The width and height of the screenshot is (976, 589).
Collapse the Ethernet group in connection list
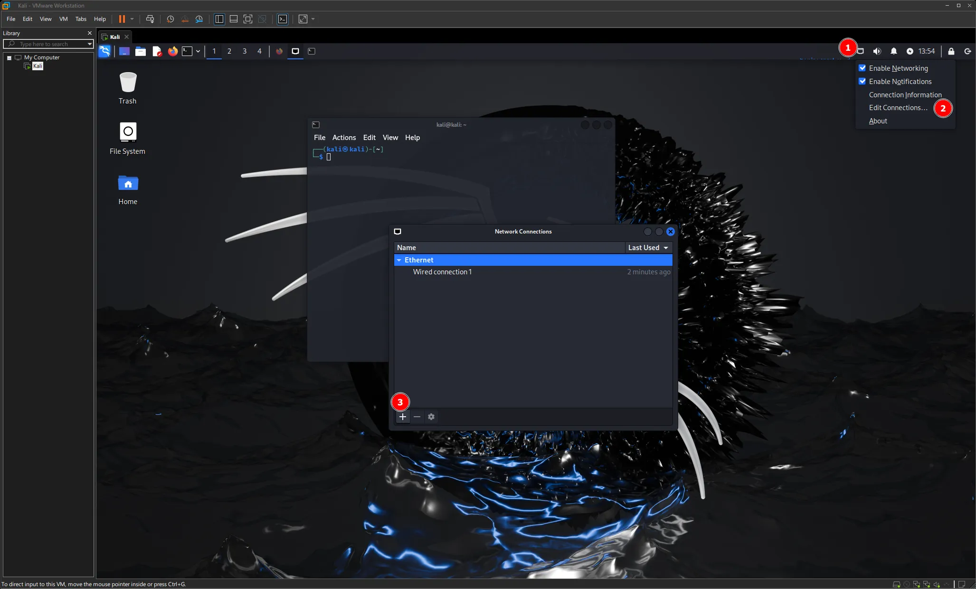point(399,260)
